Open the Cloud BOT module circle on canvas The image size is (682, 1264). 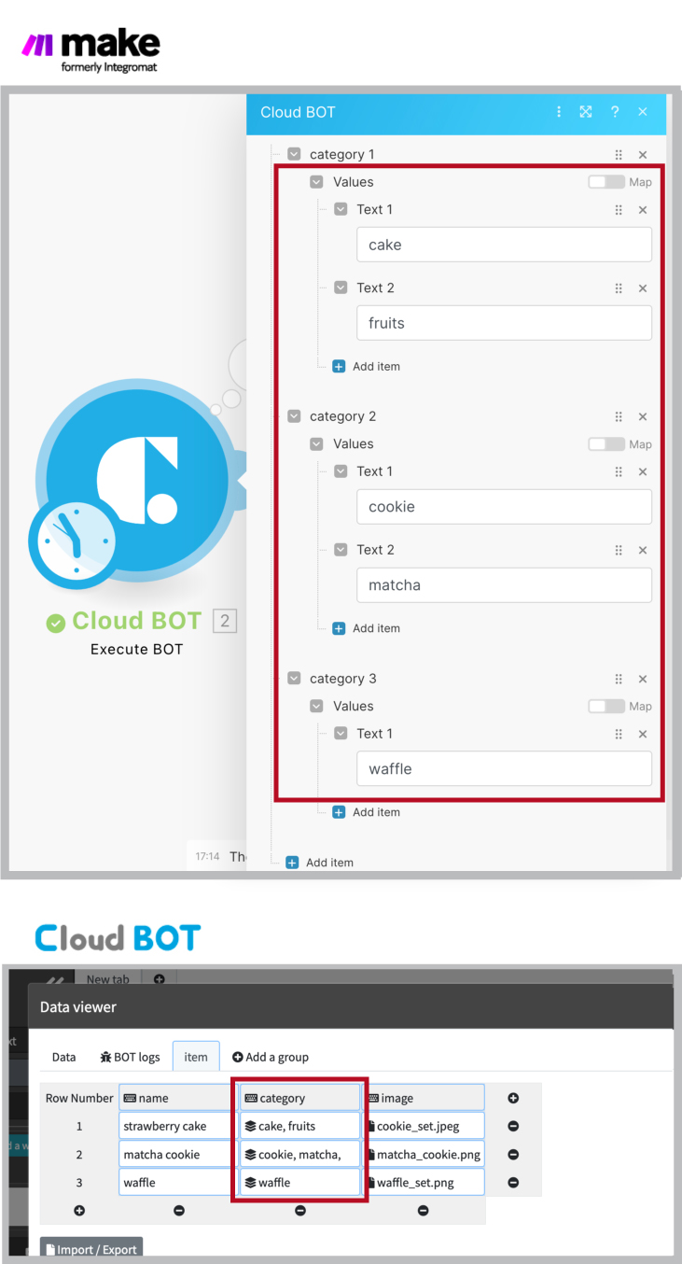(x=137, y=479)
